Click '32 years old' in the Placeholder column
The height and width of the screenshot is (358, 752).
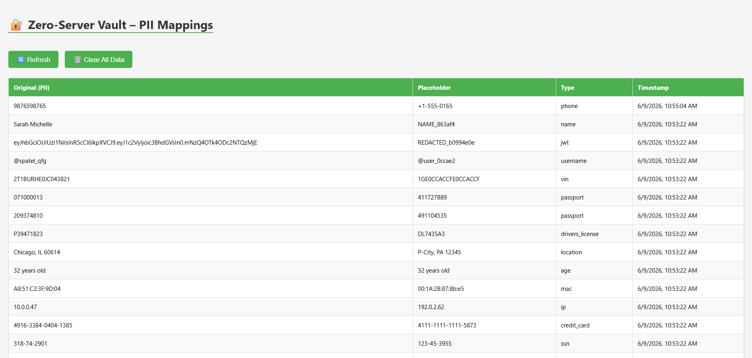click(x=434, y=271)
